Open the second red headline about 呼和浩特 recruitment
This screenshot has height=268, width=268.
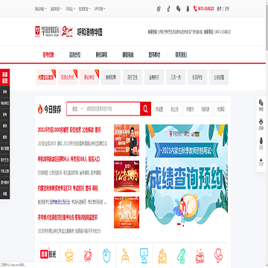(x=68, y=159)
